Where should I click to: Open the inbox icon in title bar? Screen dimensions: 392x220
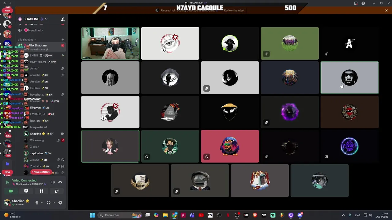(356, 3)
